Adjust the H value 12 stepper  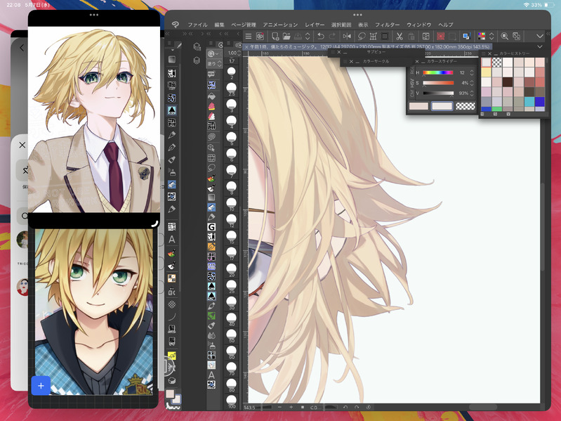tap(472, 72)
